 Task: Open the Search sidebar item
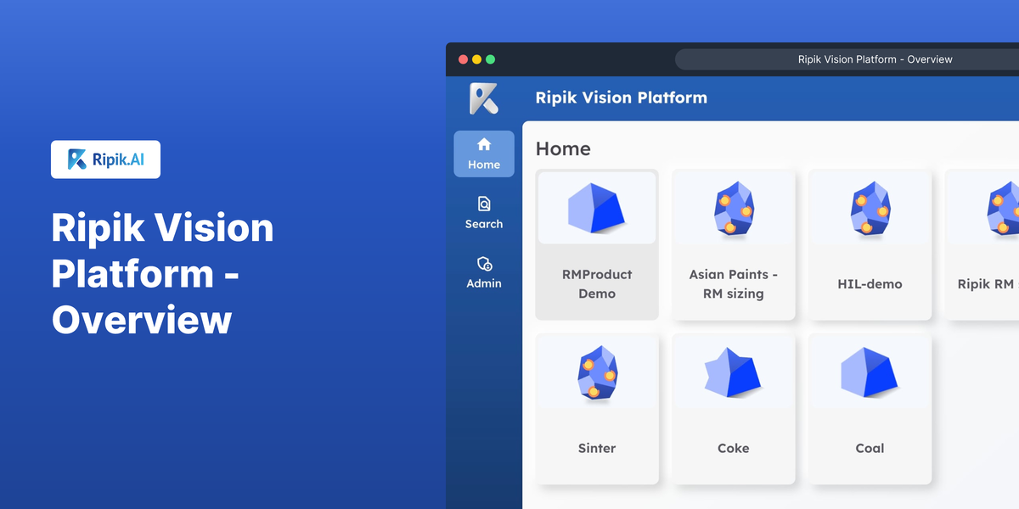(484, 213)
